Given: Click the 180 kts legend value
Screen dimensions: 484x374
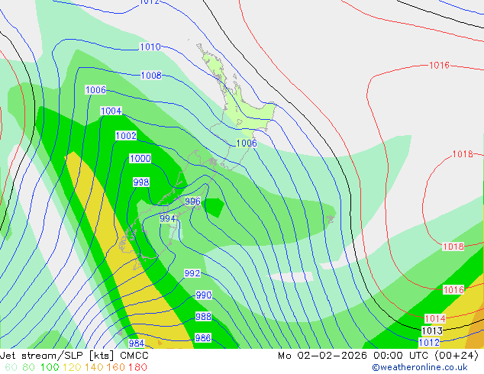Looking at the screenshot, I should 137,367.
